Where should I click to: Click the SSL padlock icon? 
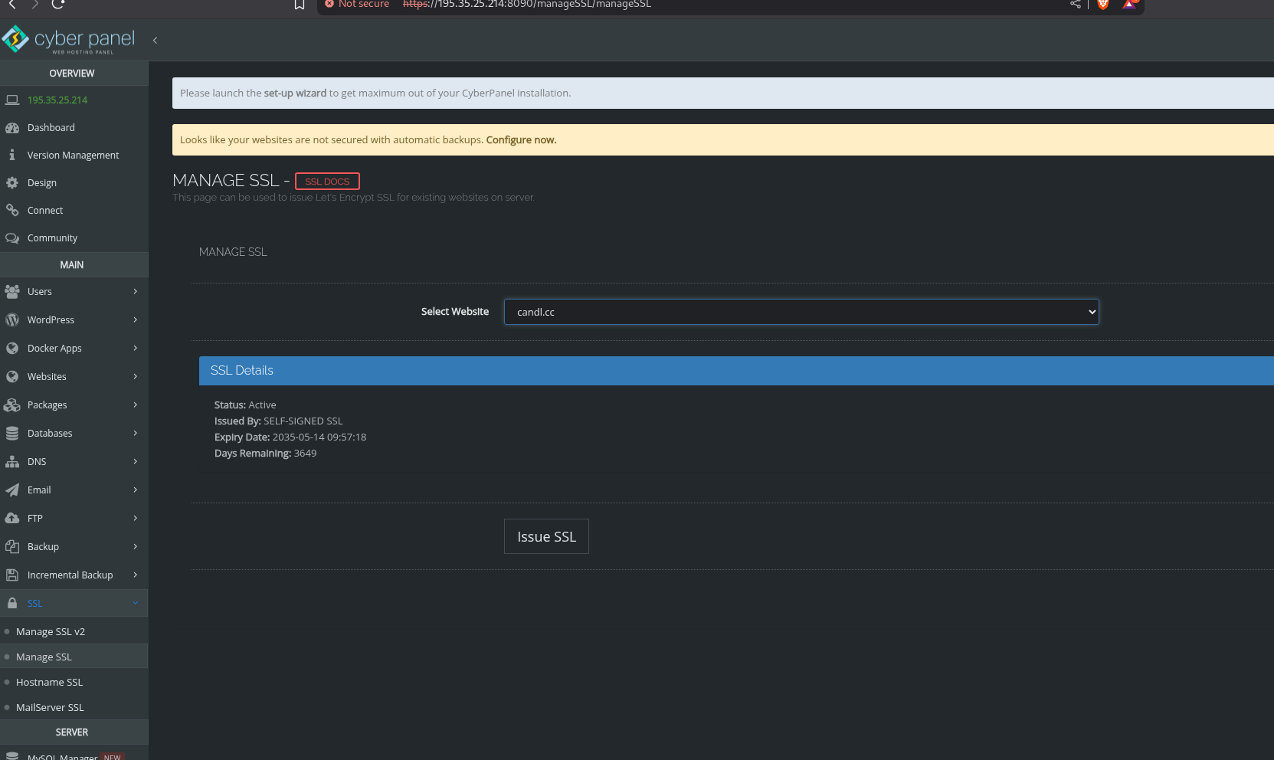pyautogui.click(x=12, y=603)
